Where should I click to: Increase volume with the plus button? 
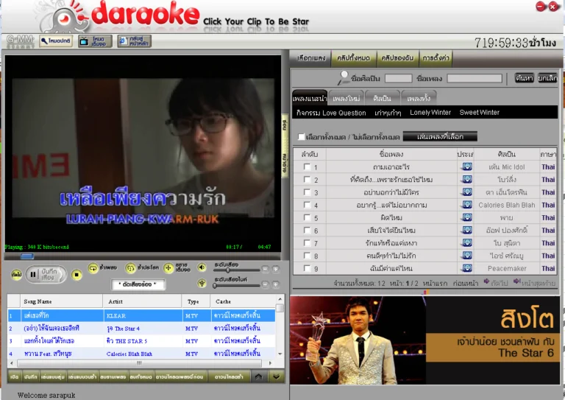[x=276, y=269]
